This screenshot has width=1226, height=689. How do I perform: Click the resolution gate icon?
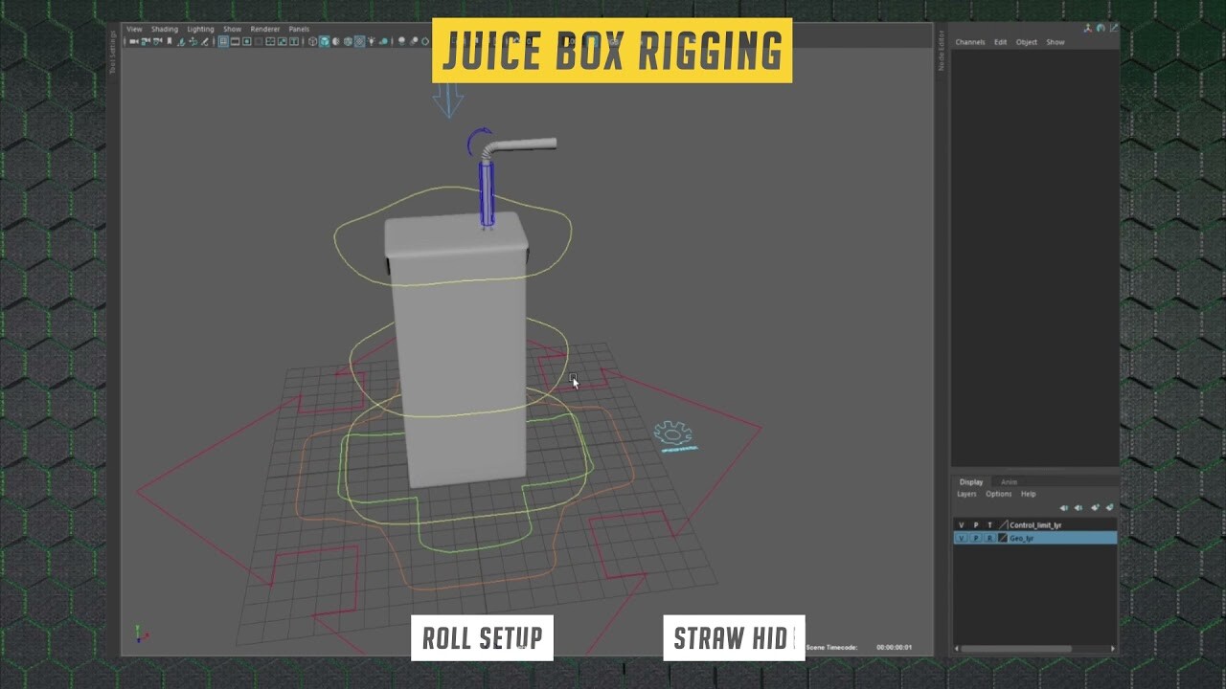tap(246, 39)
